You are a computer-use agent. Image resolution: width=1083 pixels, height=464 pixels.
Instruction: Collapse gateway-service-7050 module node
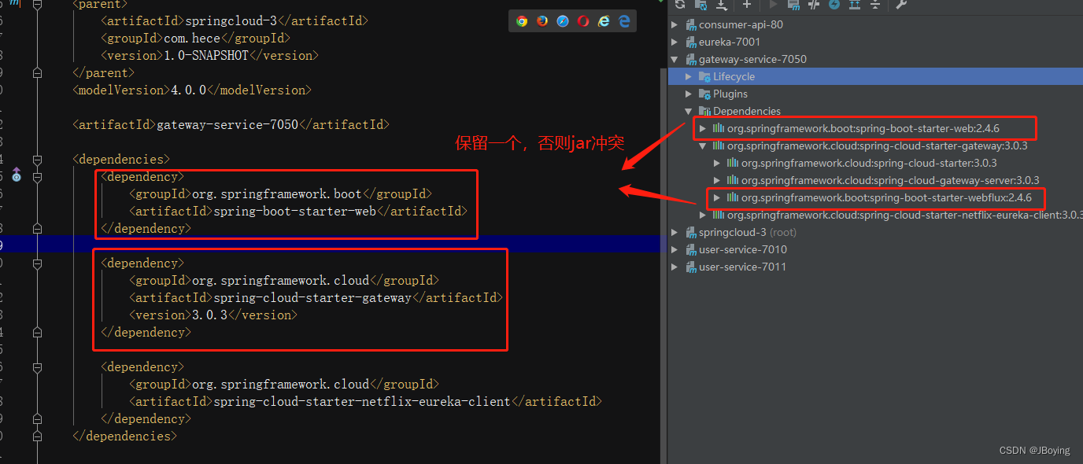point(675,59)
